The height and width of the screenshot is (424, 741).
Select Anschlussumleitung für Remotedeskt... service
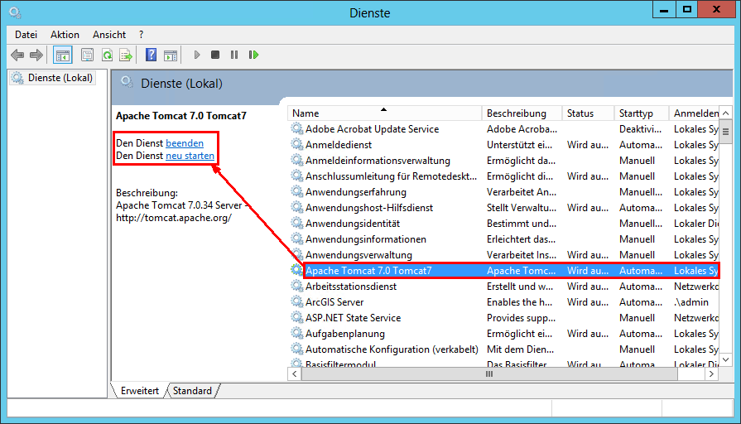click(391, 176)
